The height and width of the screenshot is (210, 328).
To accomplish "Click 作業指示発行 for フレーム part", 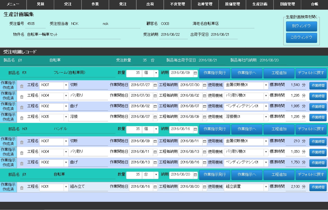I will [215, 73].
